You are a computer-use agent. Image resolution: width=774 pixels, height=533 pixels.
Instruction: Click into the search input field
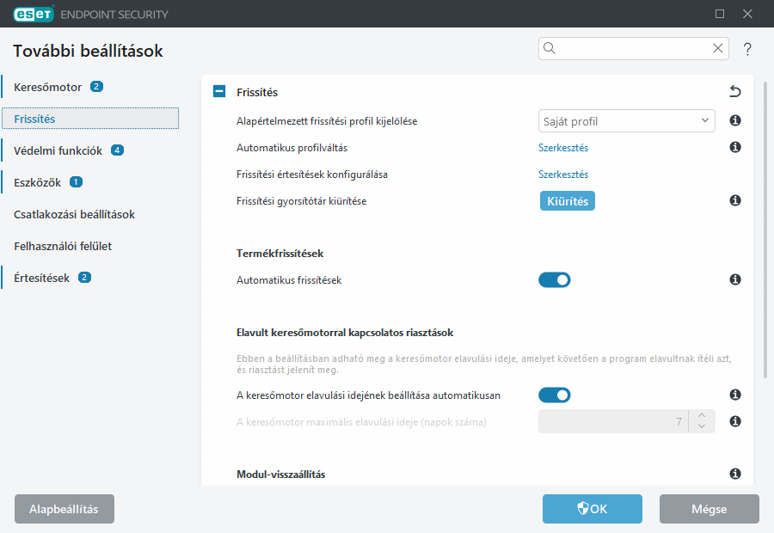click(632, 49)
